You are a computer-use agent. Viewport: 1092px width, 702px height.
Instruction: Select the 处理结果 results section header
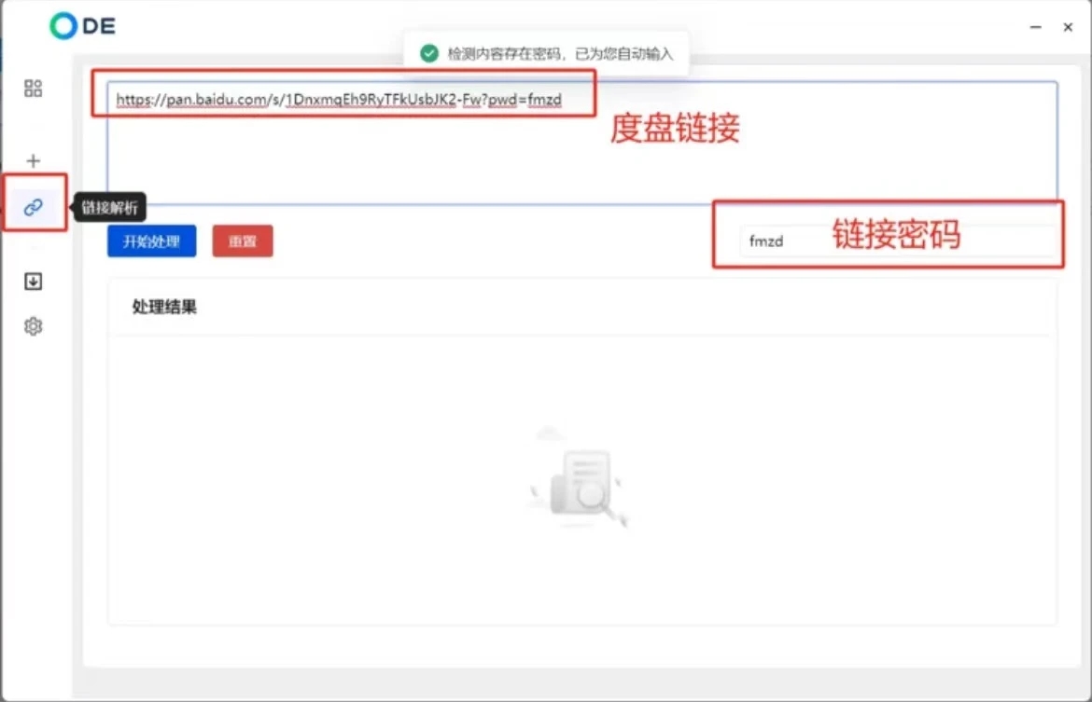pos(162,308)
